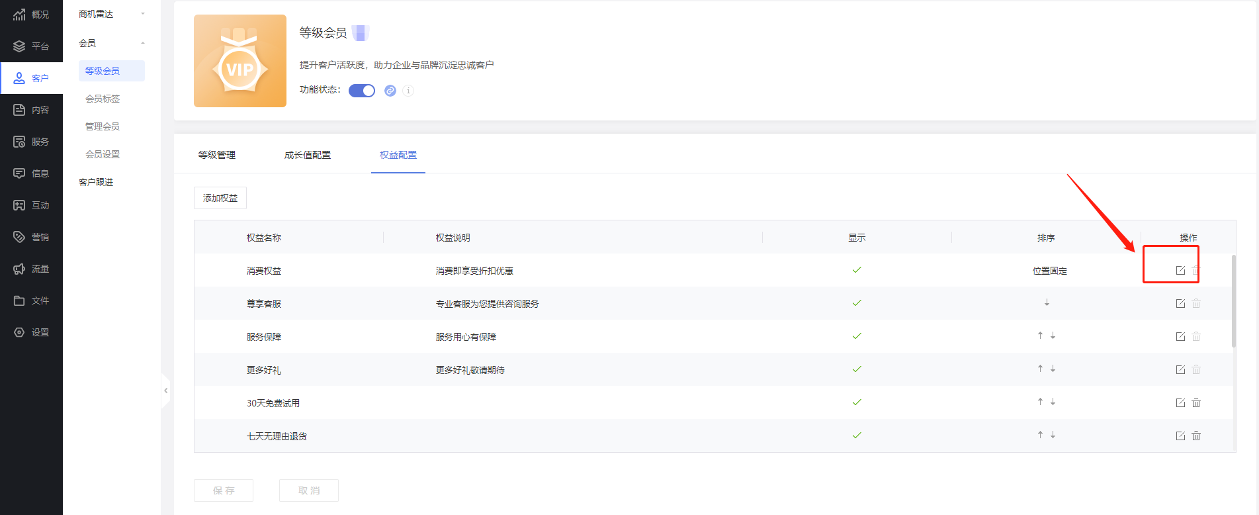Edit the 更多好礼 benefit row
Screen dimensions: 1259x515
1180,369
